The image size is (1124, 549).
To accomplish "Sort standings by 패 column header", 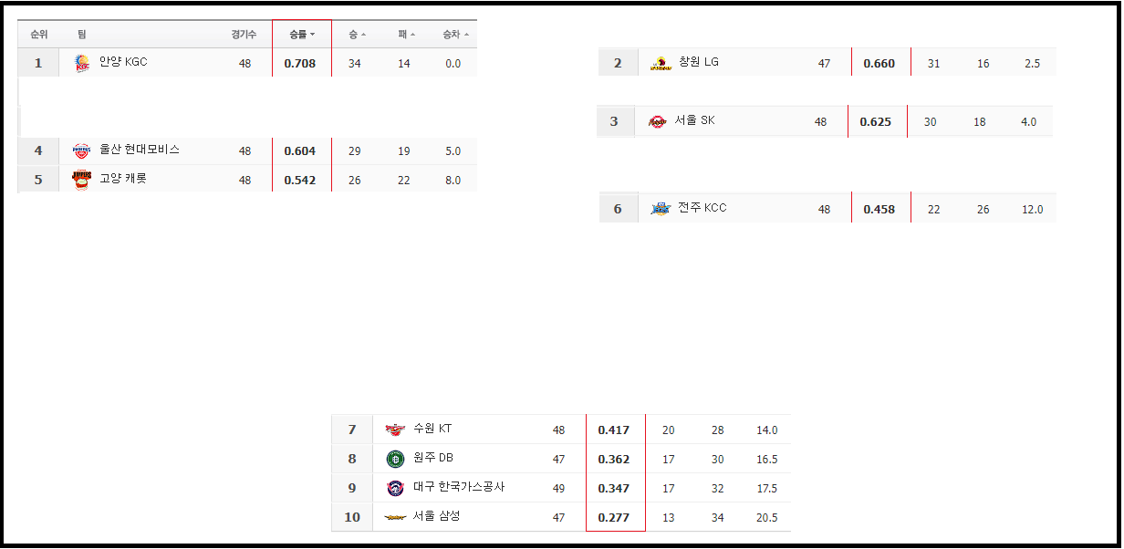I will (x=405, y=35).
